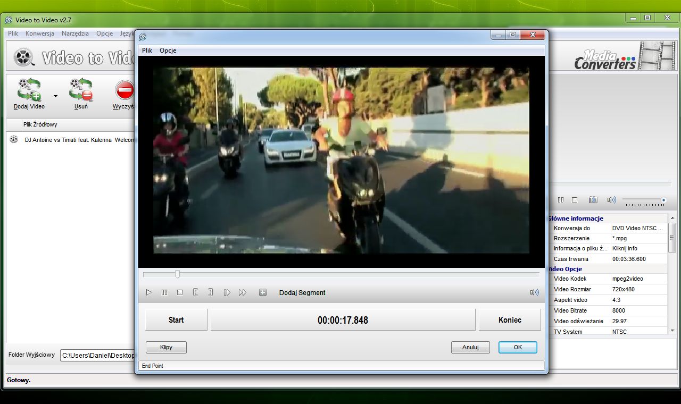
Task: Click the Folder Wyjściowy path field
Action: pos(97,355)
